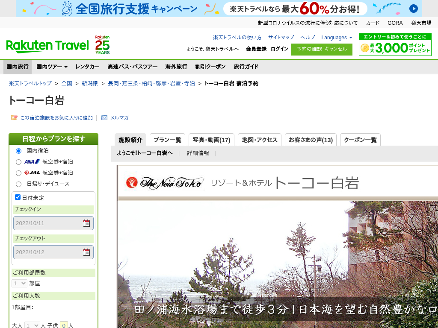Click 予約の確認・キャンセル green button
This screenshot has height=328, width=438.
click(322, 50)
